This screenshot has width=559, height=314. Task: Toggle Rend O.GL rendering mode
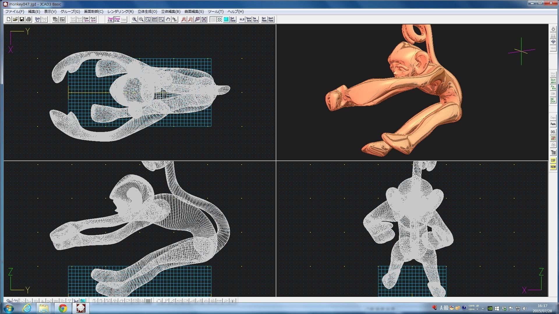pyautogui.click(x=117, y=19)
